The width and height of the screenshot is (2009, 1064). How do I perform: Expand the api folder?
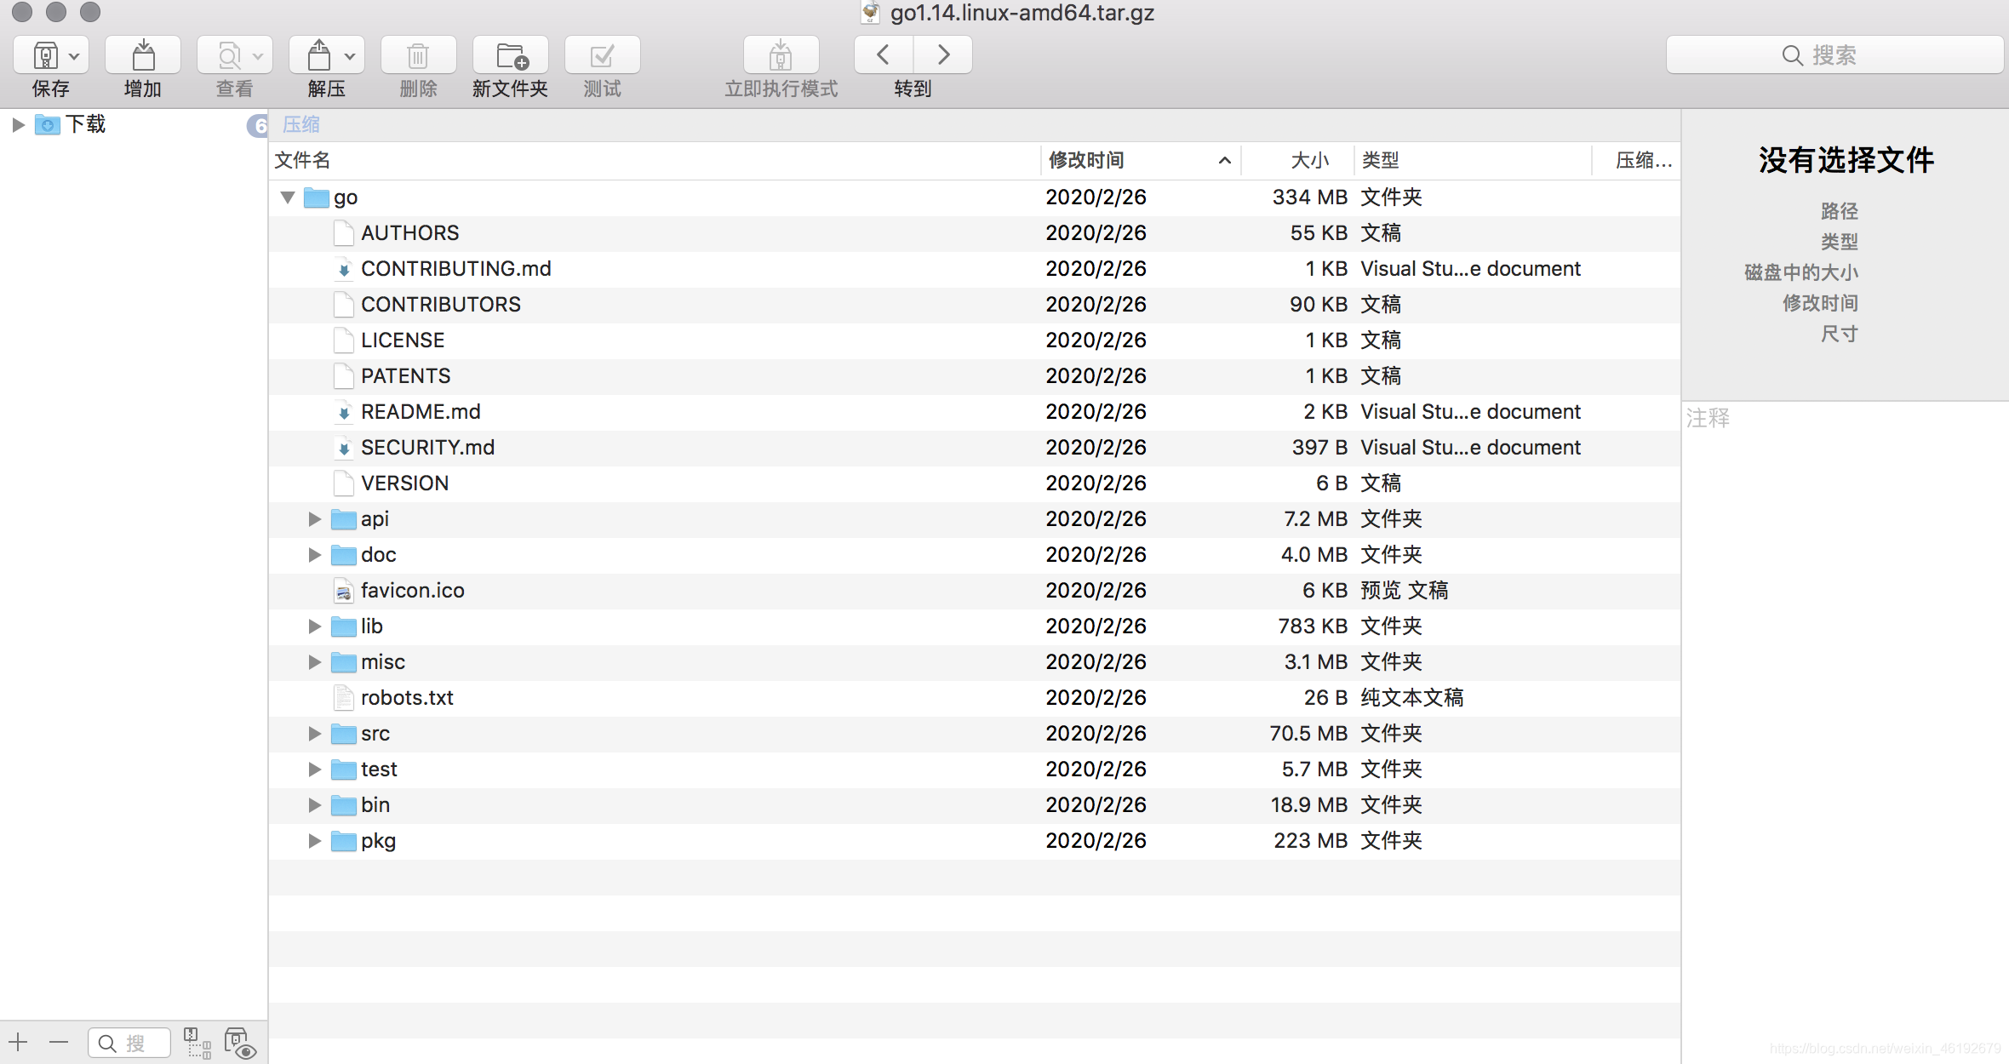(x=314, y=519)
